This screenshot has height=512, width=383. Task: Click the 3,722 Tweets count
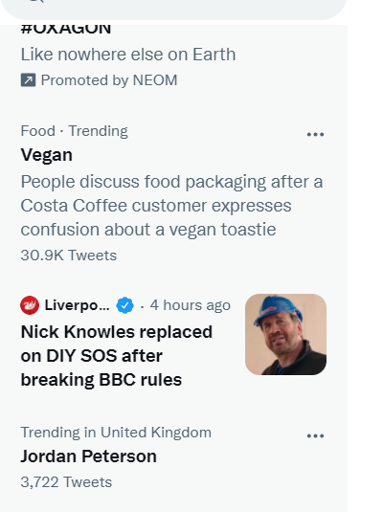(x=66, y=482)
